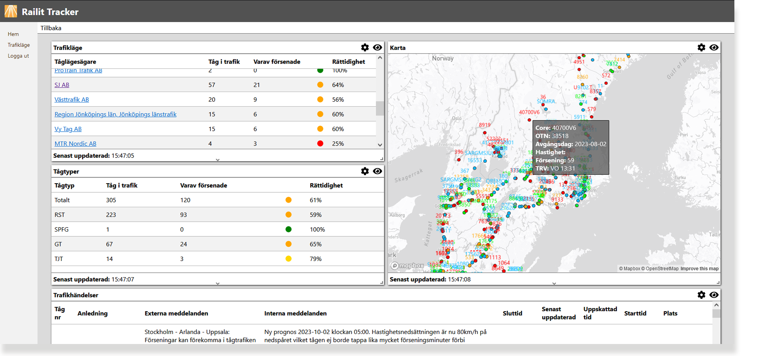Select the GT row in Tågtyper
The height and width of the screenshot is (356, 760).
218,244
